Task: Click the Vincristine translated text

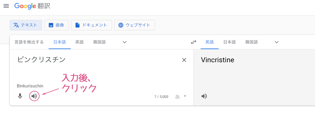Action: [x=218, y=60]
